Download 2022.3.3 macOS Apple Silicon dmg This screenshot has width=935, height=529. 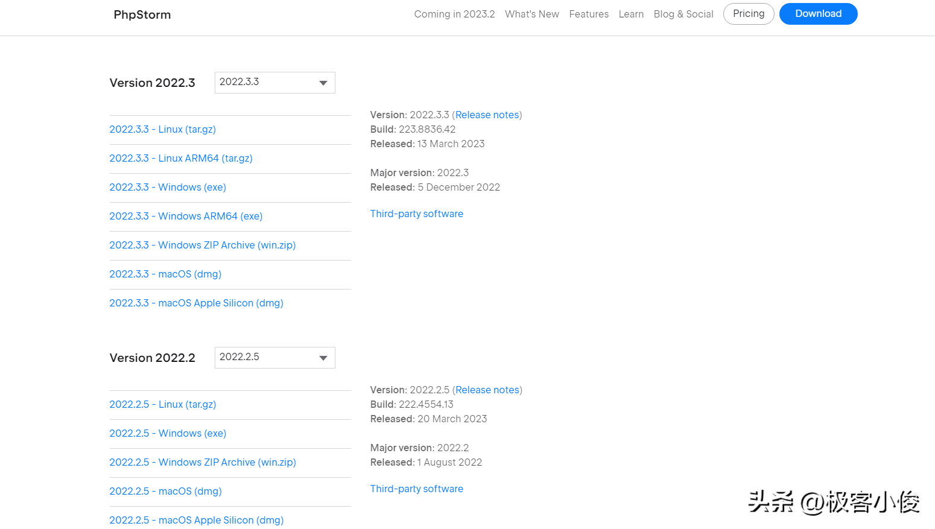point(196,303)
